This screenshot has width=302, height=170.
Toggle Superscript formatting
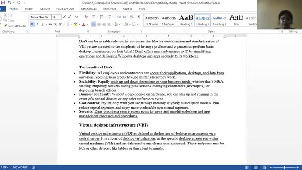[61, 24]
